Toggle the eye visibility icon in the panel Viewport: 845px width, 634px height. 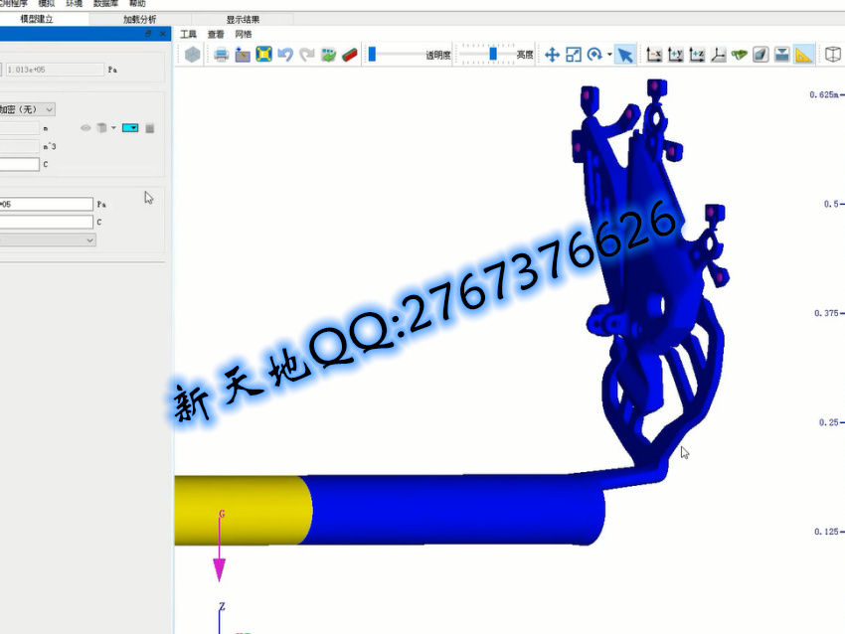85,128
